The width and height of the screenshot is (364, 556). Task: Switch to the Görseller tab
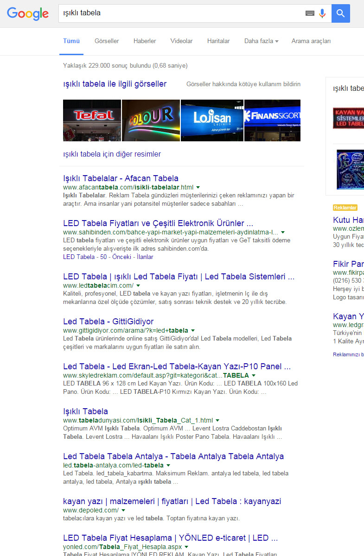click(x=107, y=41)
